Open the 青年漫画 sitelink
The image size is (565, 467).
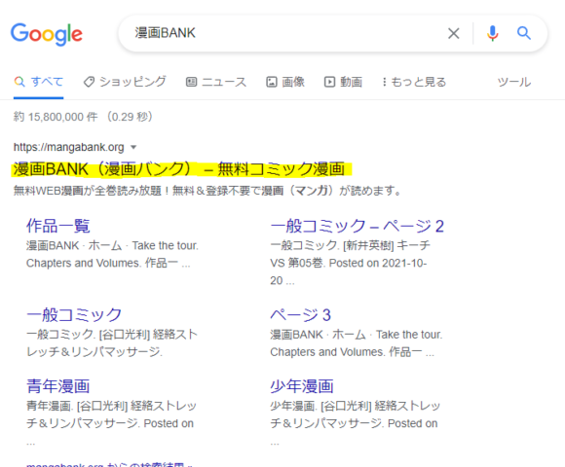pos(58,386)
